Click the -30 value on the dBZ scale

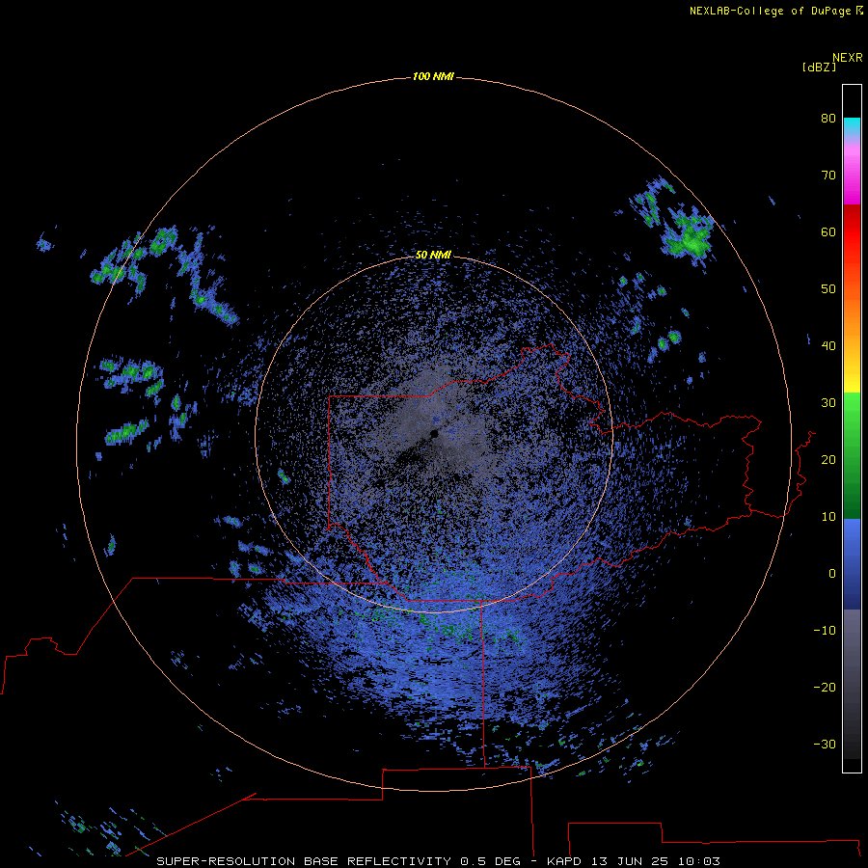pos(825,744)
